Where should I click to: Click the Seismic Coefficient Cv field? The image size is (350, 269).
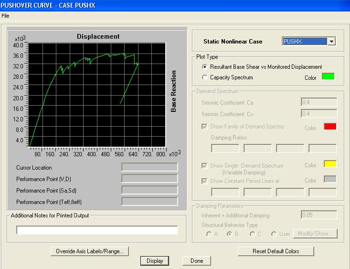coord(319,114)
